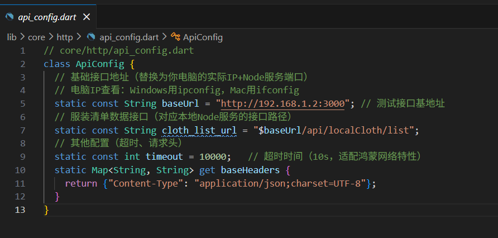The image size is (498, 238).
Task: Click the return keyword on line 11
Action: [x=81, y=184]
